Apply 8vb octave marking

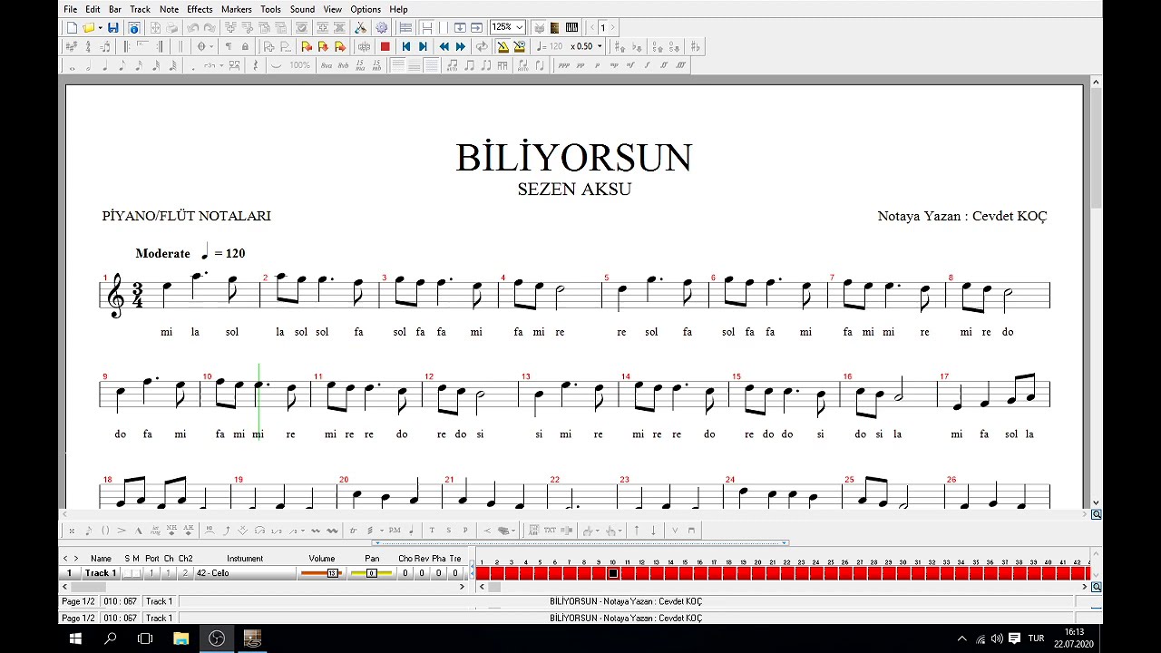tap(343, 65)
